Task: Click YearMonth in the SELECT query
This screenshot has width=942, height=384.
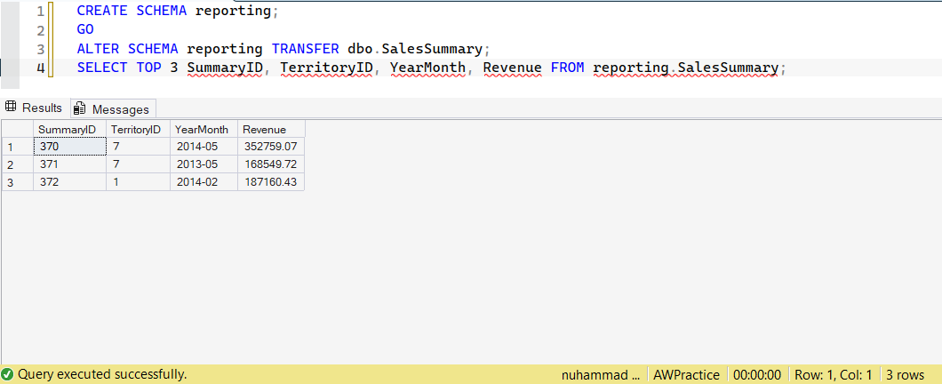Action: (x=427, y=68)
